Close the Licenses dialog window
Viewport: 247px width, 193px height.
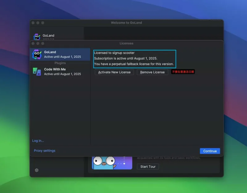33,44
